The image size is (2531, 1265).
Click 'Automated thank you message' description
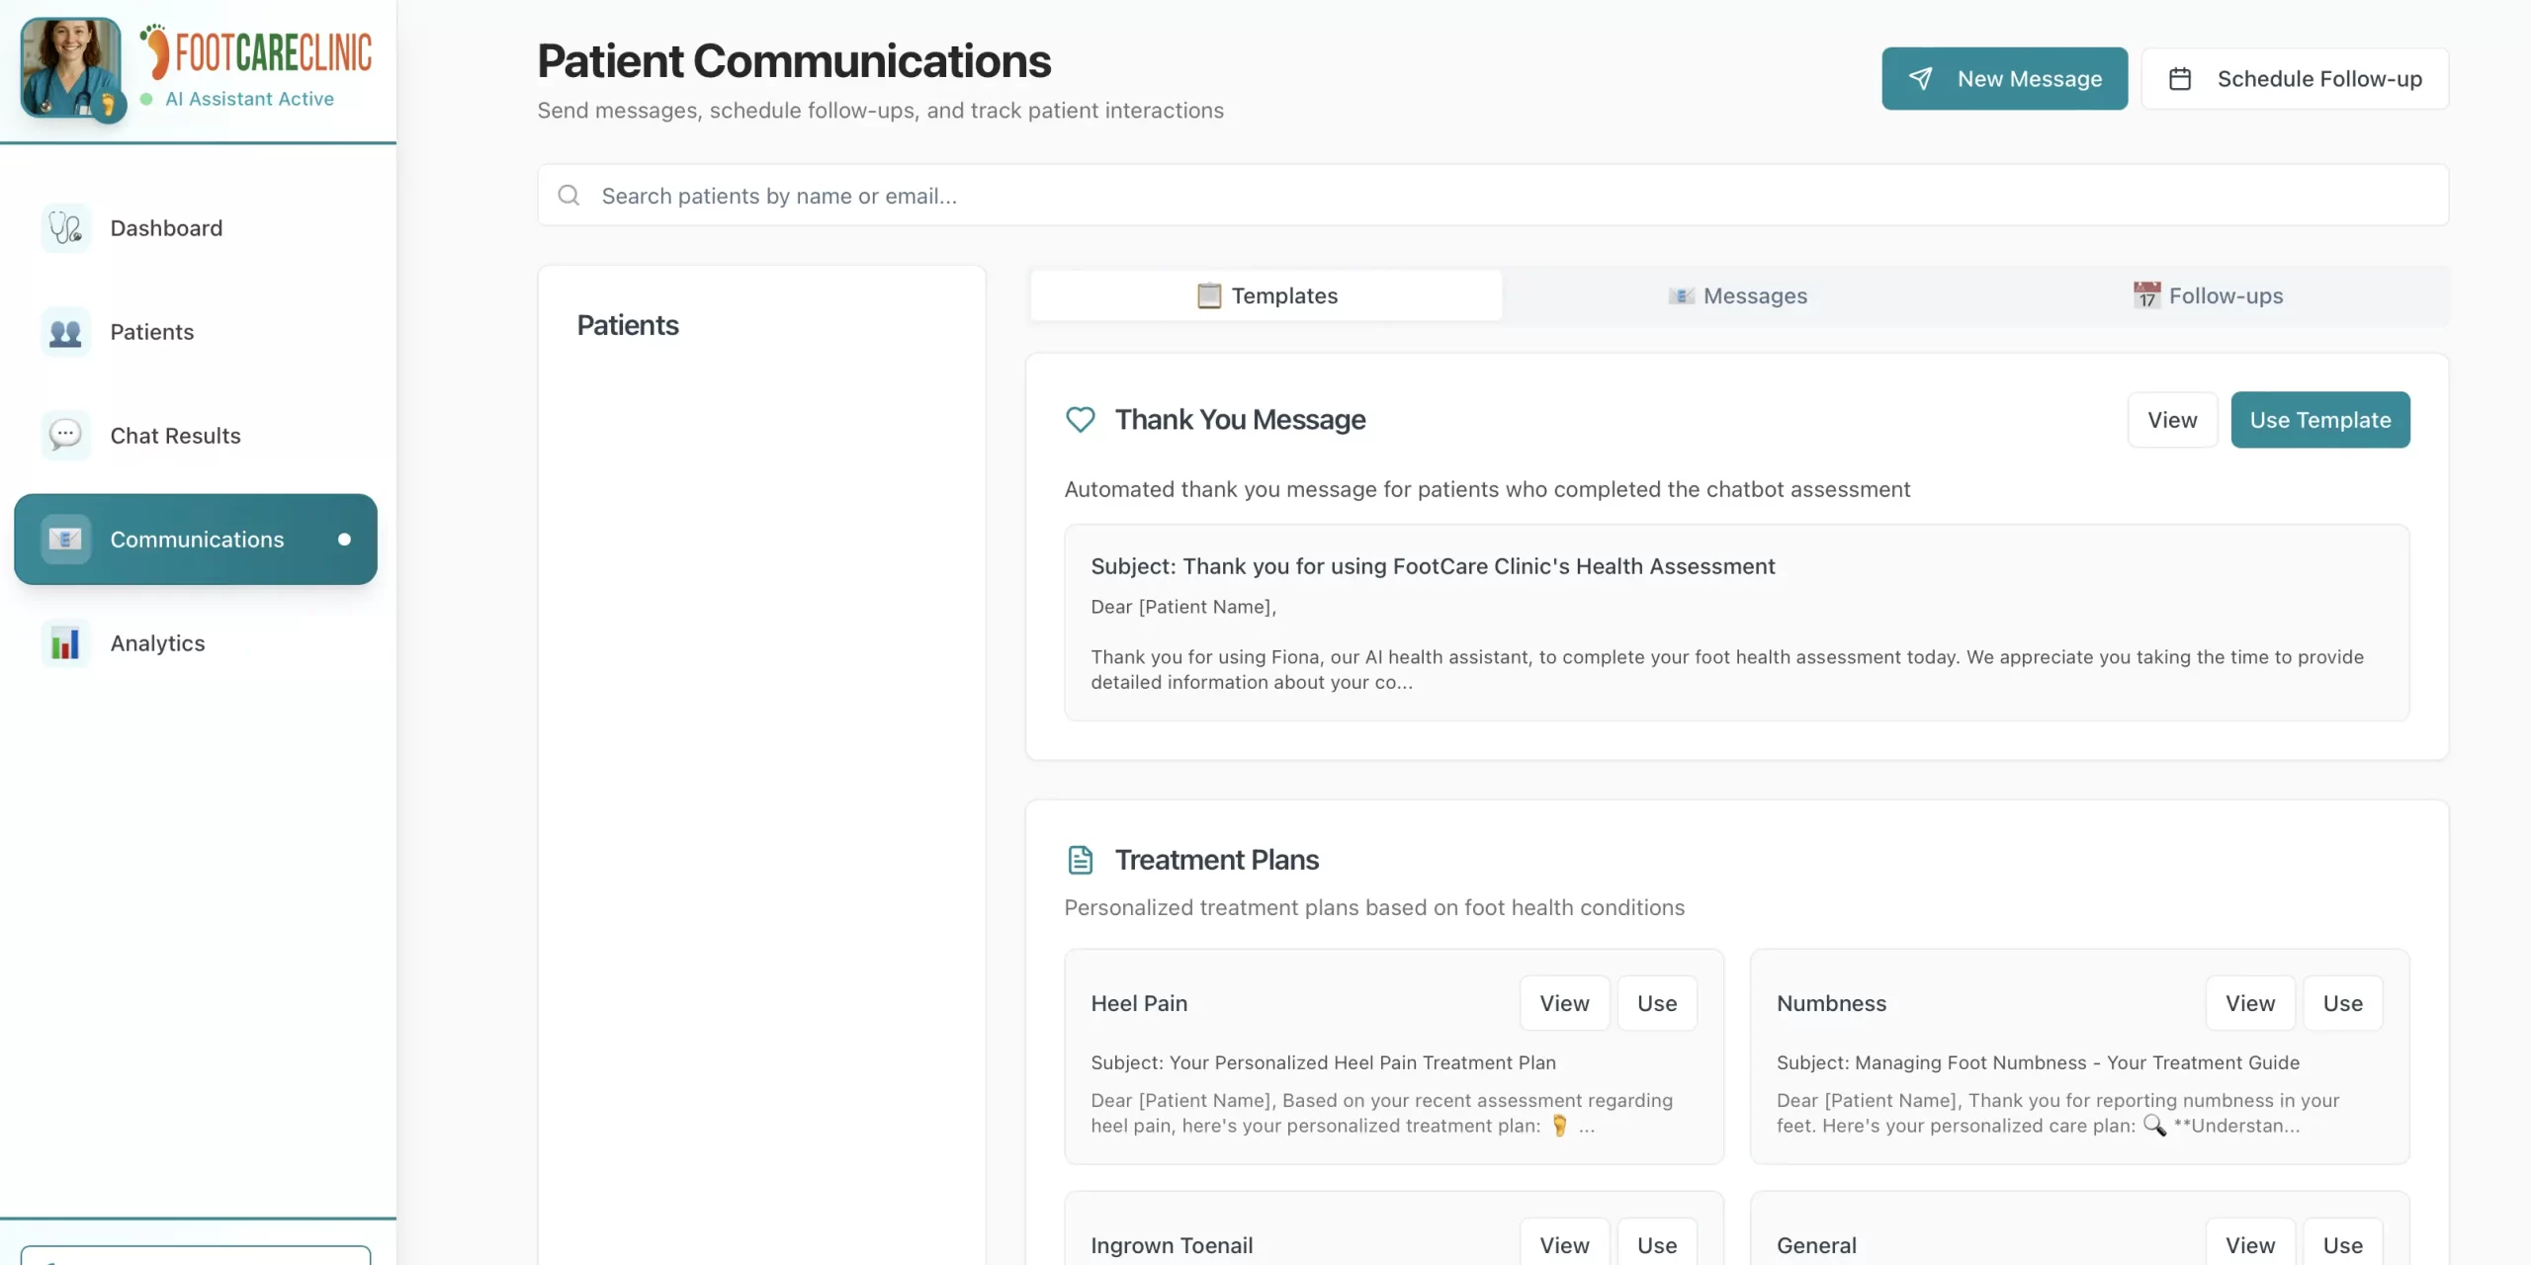[1487, 489]
